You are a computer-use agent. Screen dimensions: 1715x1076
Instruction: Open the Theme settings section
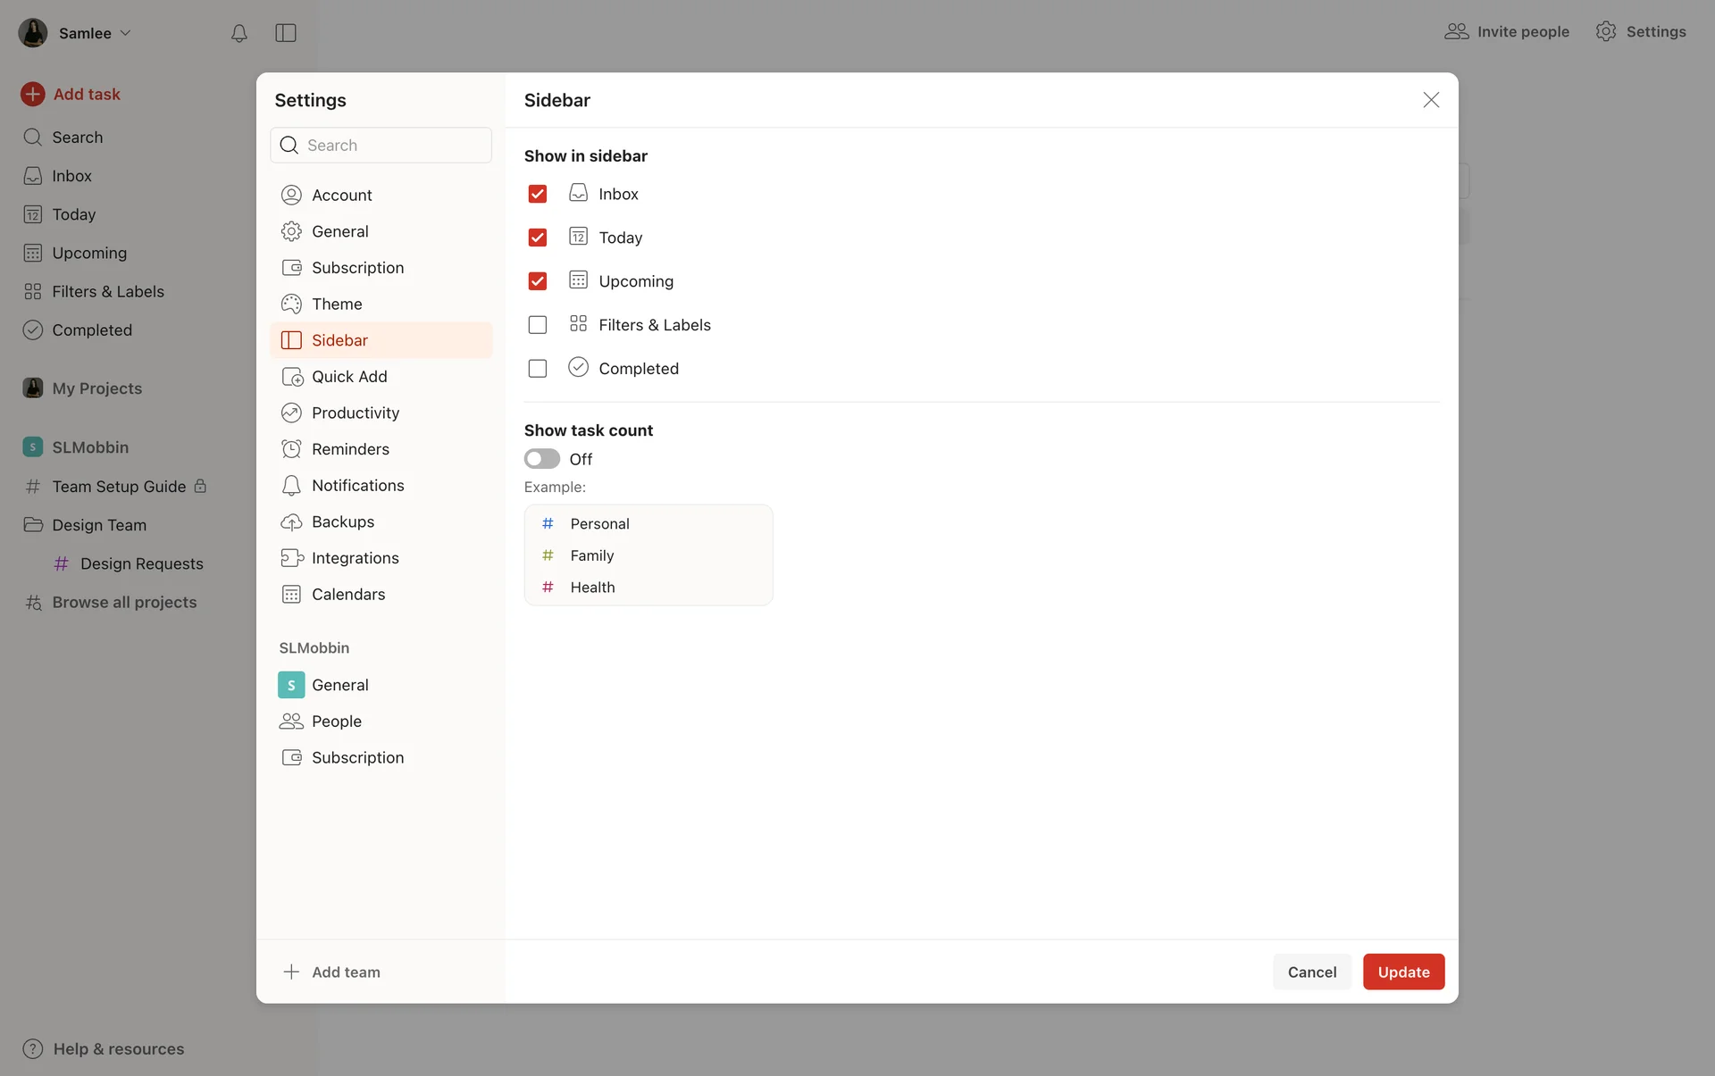pos(337,304)
